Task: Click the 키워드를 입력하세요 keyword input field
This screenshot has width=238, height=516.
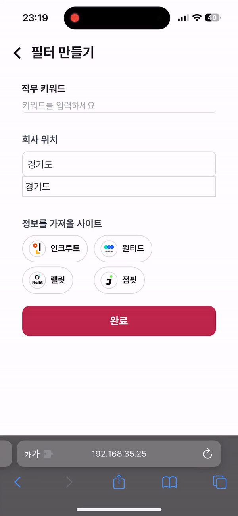Action: [119, 106]
